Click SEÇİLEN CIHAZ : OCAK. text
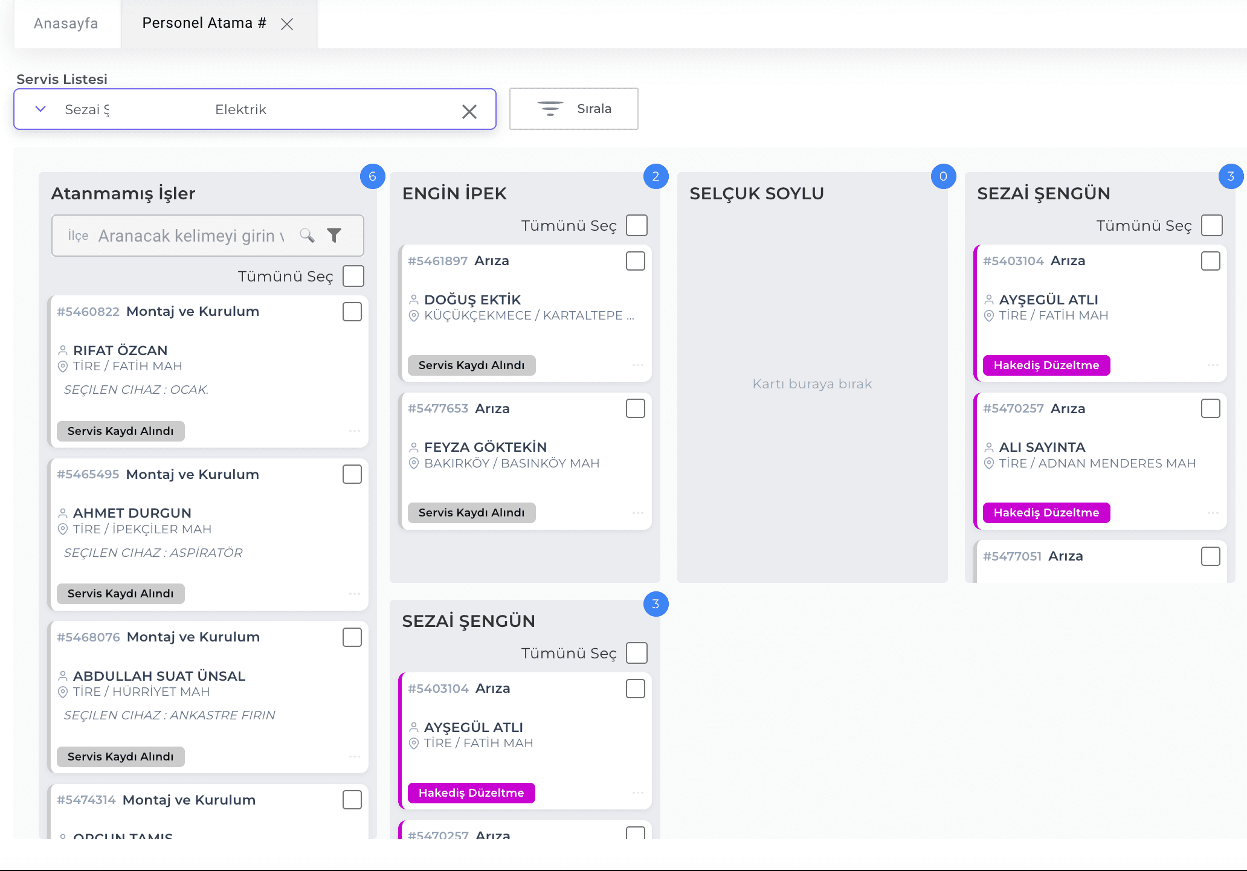The width and height of the screenshot is (1247, 871). [136, 390]
